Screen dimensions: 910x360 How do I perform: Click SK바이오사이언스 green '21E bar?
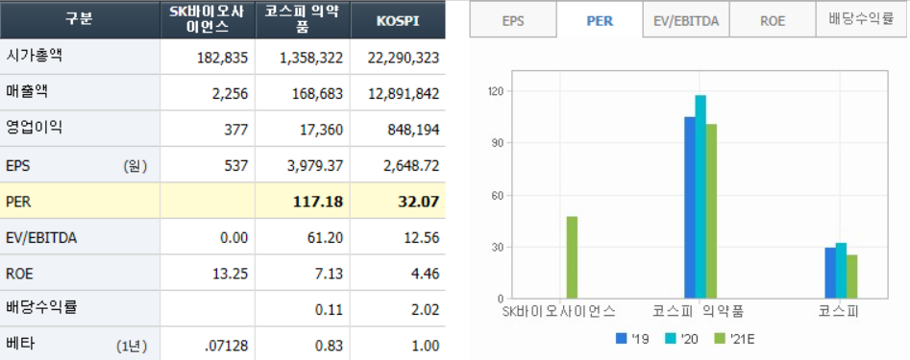[572, 258]
